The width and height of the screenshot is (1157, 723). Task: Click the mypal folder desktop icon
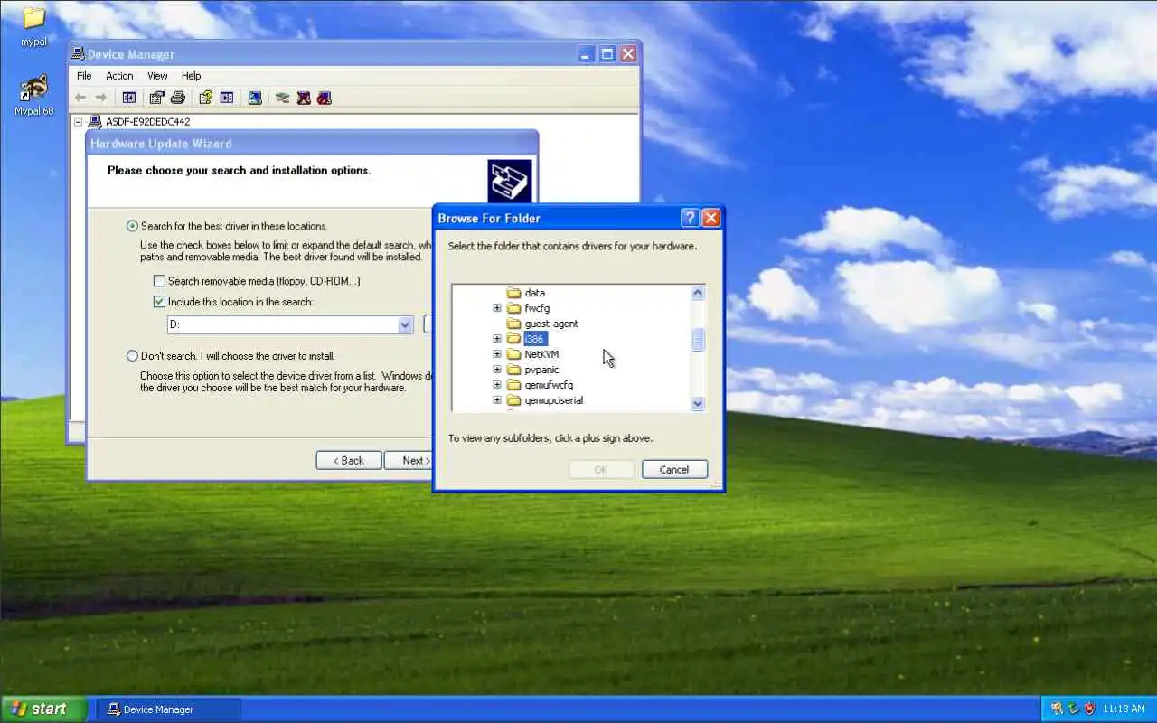tap(33, 18)
